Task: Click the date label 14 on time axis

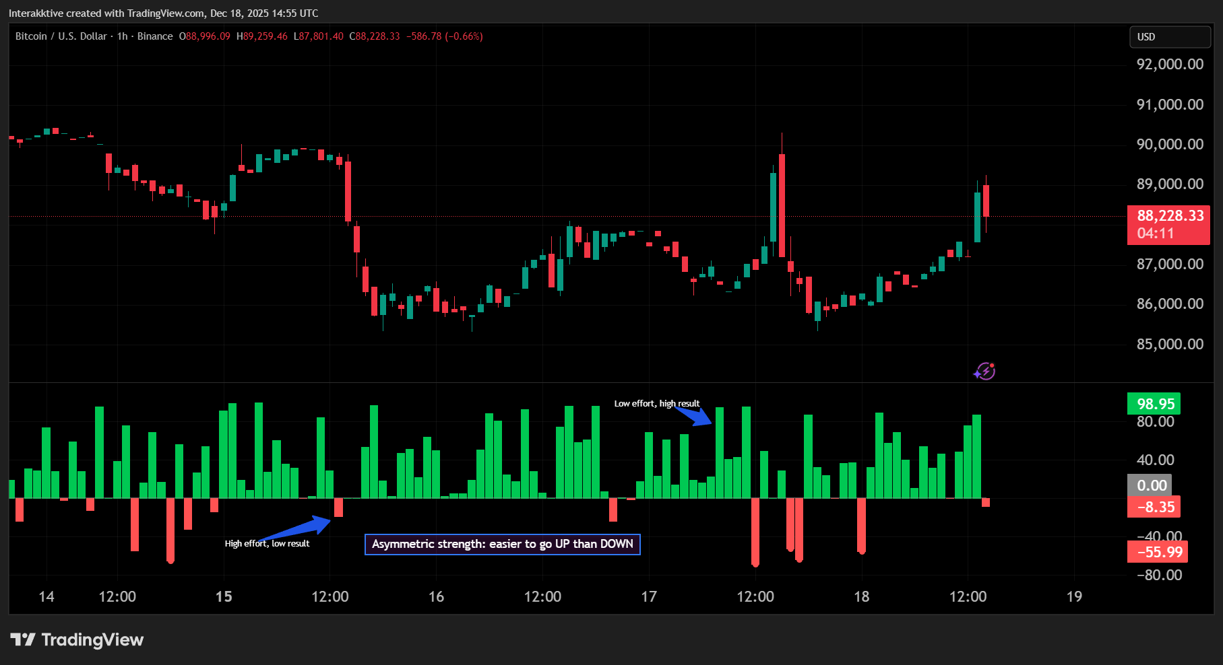Action: (x=46, y=596)
